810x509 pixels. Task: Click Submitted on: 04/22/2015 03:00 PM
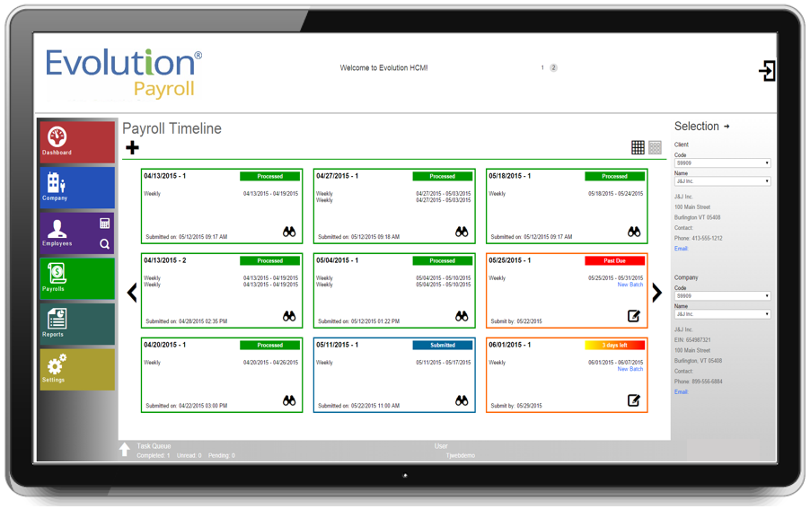coord(187,406)
